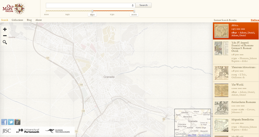Screen dimensions: 259x137
Task: Click the Granada label on main map
Action: click(109, 77)
